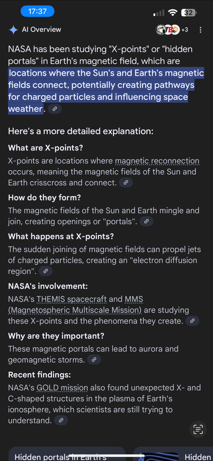Open source link after "portals" explanation

click(x=146, y=221)
